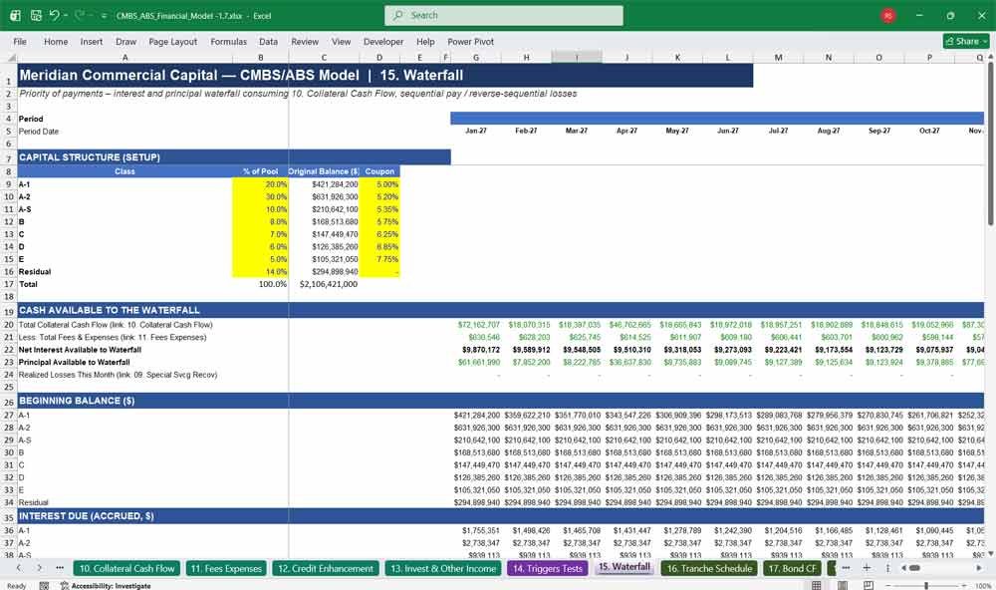Select the 15. Waterfall sheet tab
This screenshot has height=590, width=996.
click(x=624, y=567)
